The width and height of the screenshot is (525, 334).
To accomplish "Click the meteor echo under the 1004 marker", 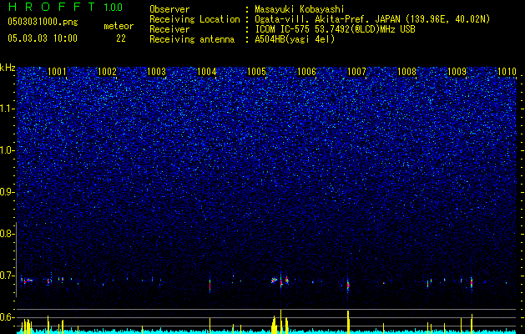I will [x=210, y=286].
